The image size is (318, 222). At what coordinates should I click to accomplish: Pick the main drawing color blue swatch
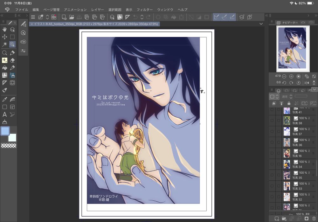pos(5,131)
